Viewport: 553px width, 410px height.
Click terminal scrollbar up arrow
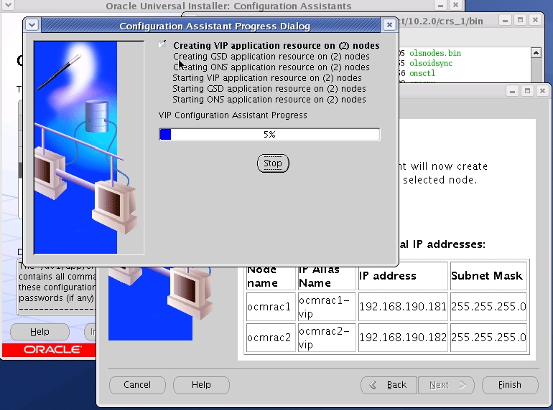pyautogui.click(x=536, y=53)
